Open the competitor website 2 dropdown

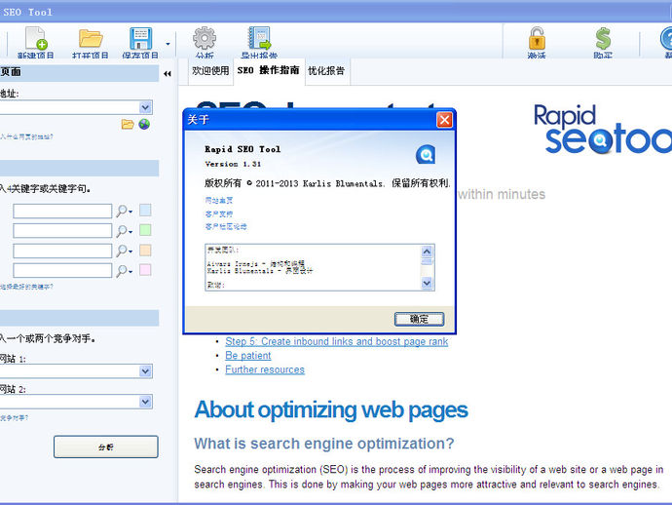coord(145,402)
